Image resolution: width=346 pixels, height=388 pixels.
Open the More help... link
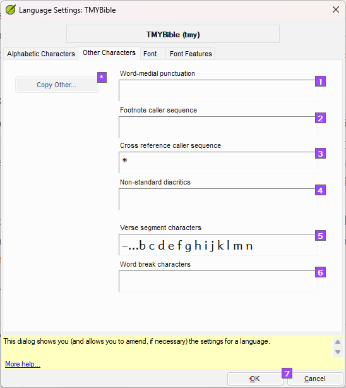point(23,364)
